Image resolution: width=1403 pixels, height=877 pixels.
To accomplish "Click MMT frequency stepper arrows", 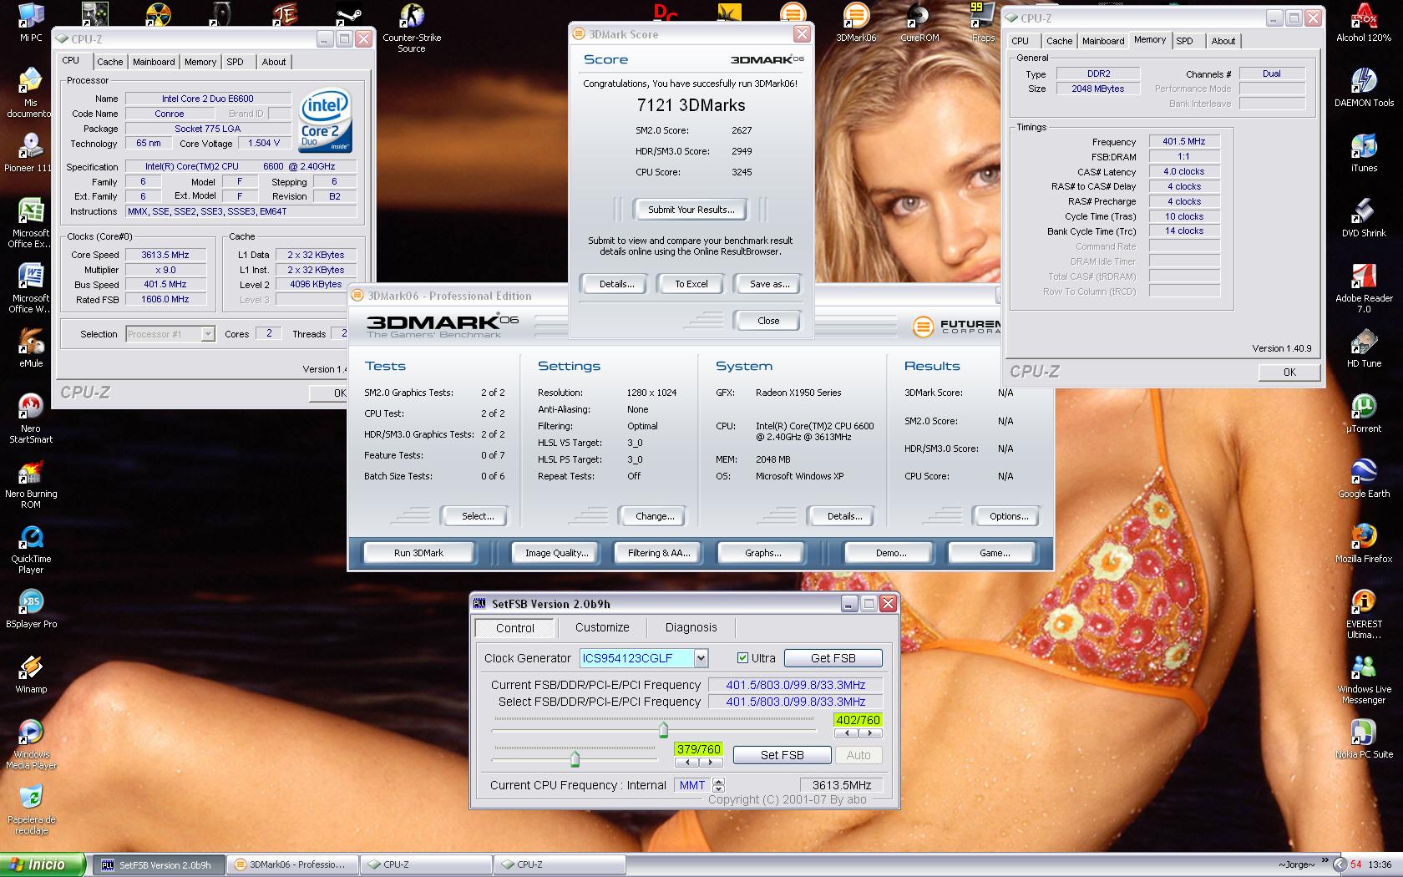I will [x=718, y=785].
